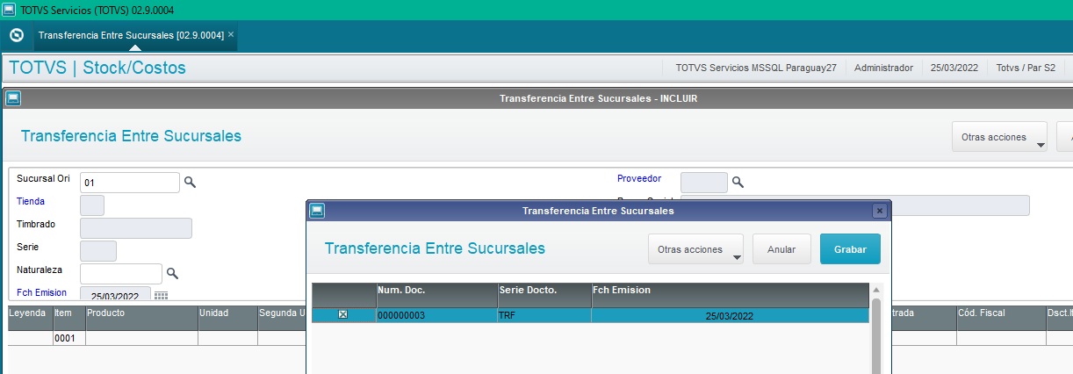Select the TRF series cell
Screen dimensions: 1073x374
[x=544, y=315]
